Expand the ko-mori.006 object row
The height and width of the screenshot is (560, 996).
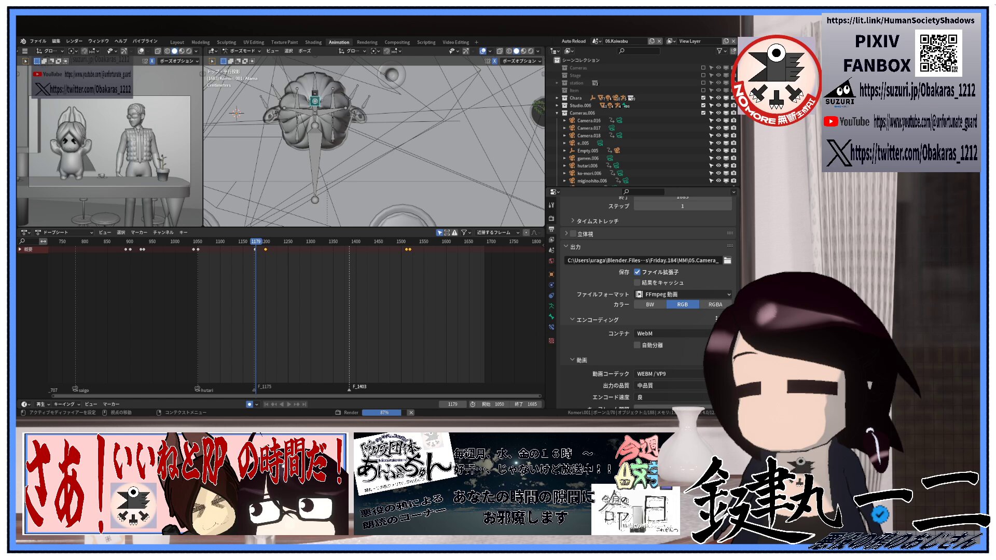pos(565,173)
